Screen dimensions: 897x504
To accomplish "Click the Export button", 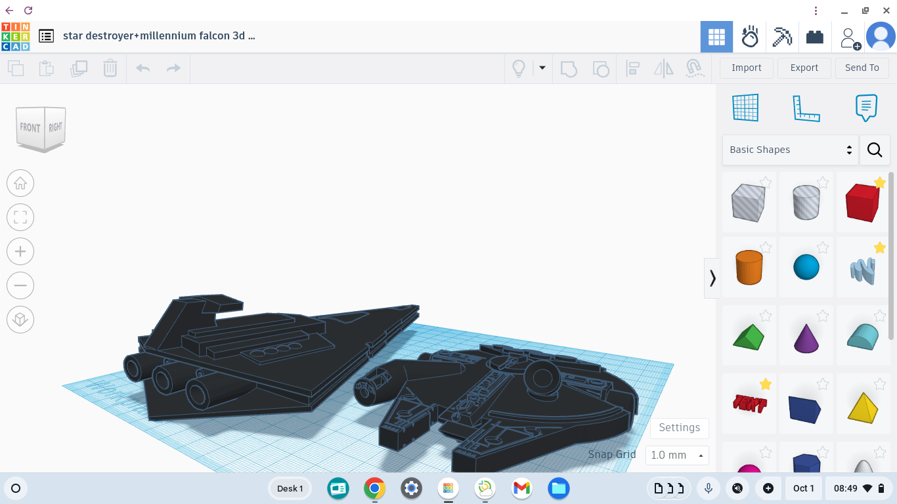I will click(804, 68).
